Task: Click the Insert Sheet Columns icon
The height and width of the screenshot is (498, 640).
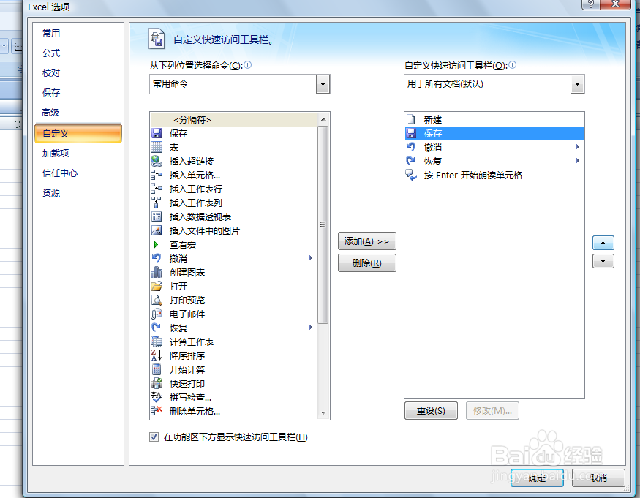Action: [157, 203]
